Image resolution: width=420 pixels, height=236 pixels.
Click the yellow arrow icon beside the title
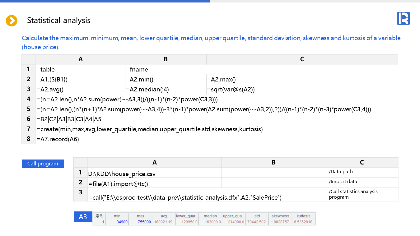(12, 21)
